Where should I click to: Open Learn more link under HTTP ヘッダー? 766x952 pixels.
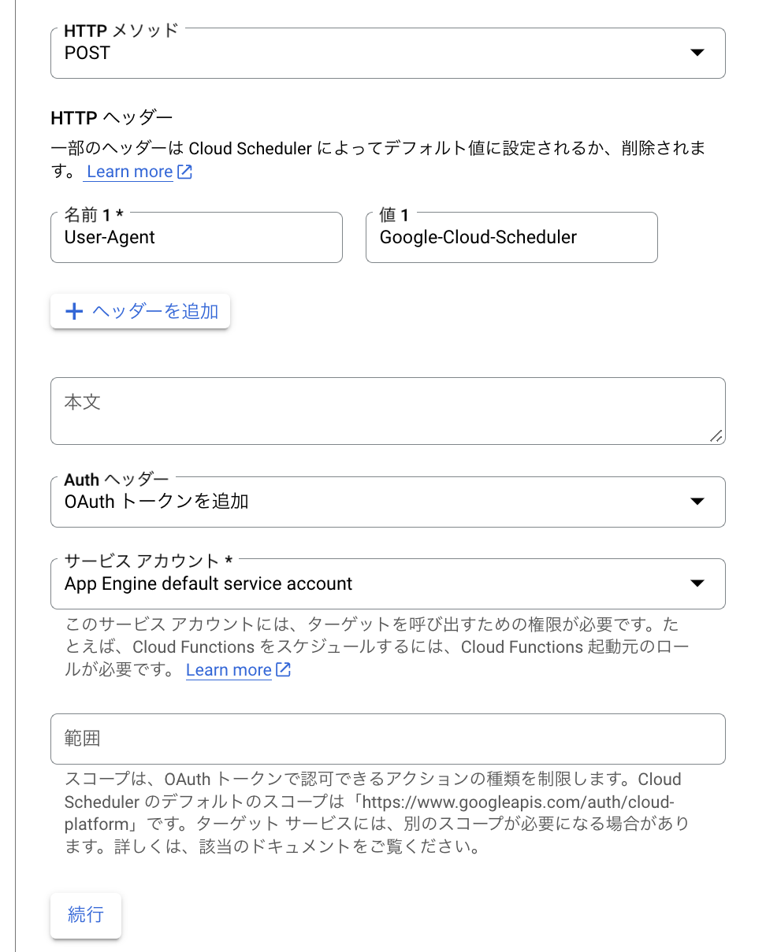point(130,172)
